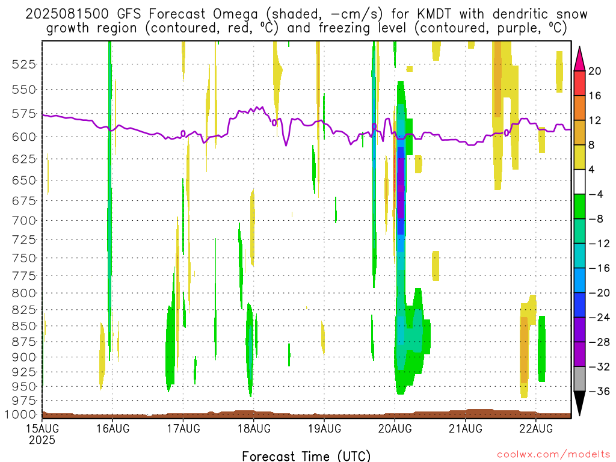Screen dimensions: 616x462
Task: Click the Forecast Time (UTC) axis title
Action: pos(306,456)
